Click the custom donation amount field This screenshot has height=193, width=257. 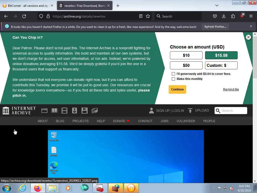click(232, 65)
